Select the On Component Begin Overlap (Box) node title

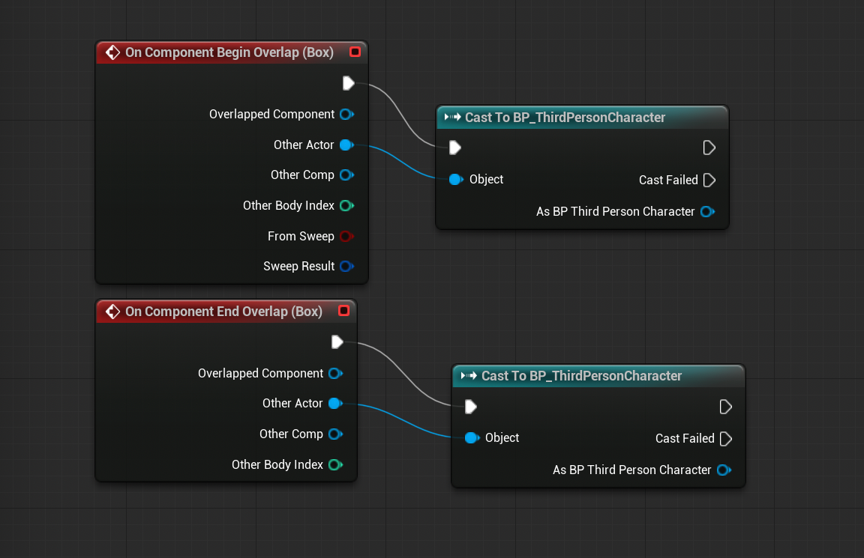tap(229, 52)
